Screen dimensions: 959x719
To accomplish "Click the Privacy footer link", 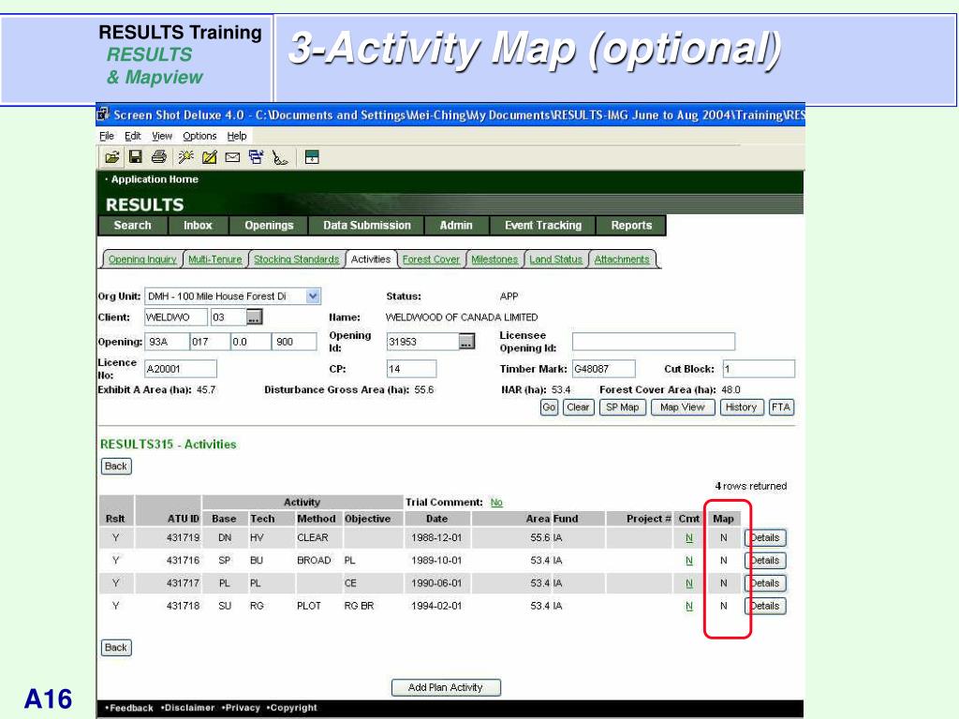I will coord(243,708).
